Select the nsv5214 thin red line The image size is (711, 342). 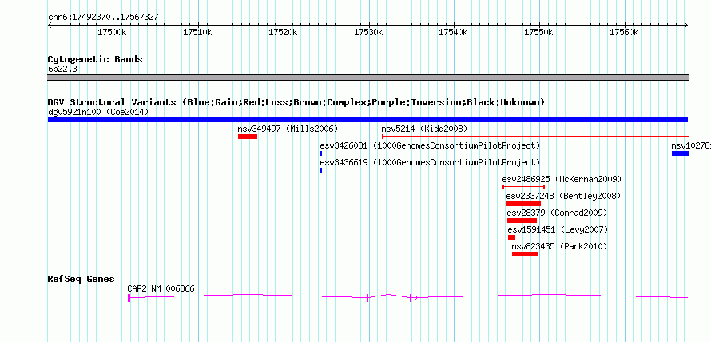pos(535,136)
